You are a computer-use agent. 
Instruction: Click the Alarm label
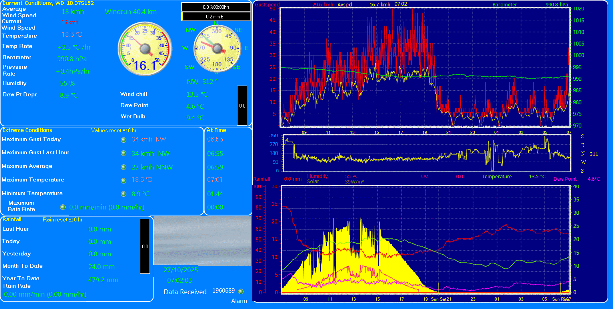click(x=239, y=301)
